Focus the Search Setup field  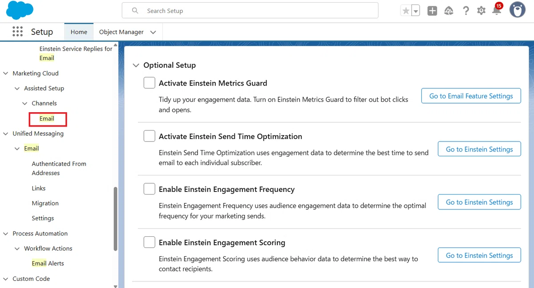click(250, 11)
